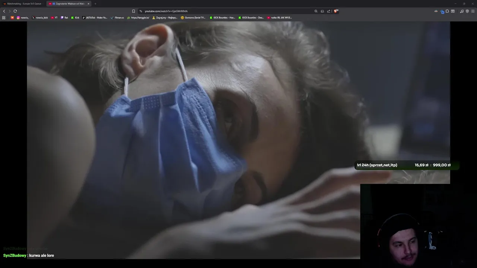Open Brave Shields lion icon

click(x=335, y=11)
